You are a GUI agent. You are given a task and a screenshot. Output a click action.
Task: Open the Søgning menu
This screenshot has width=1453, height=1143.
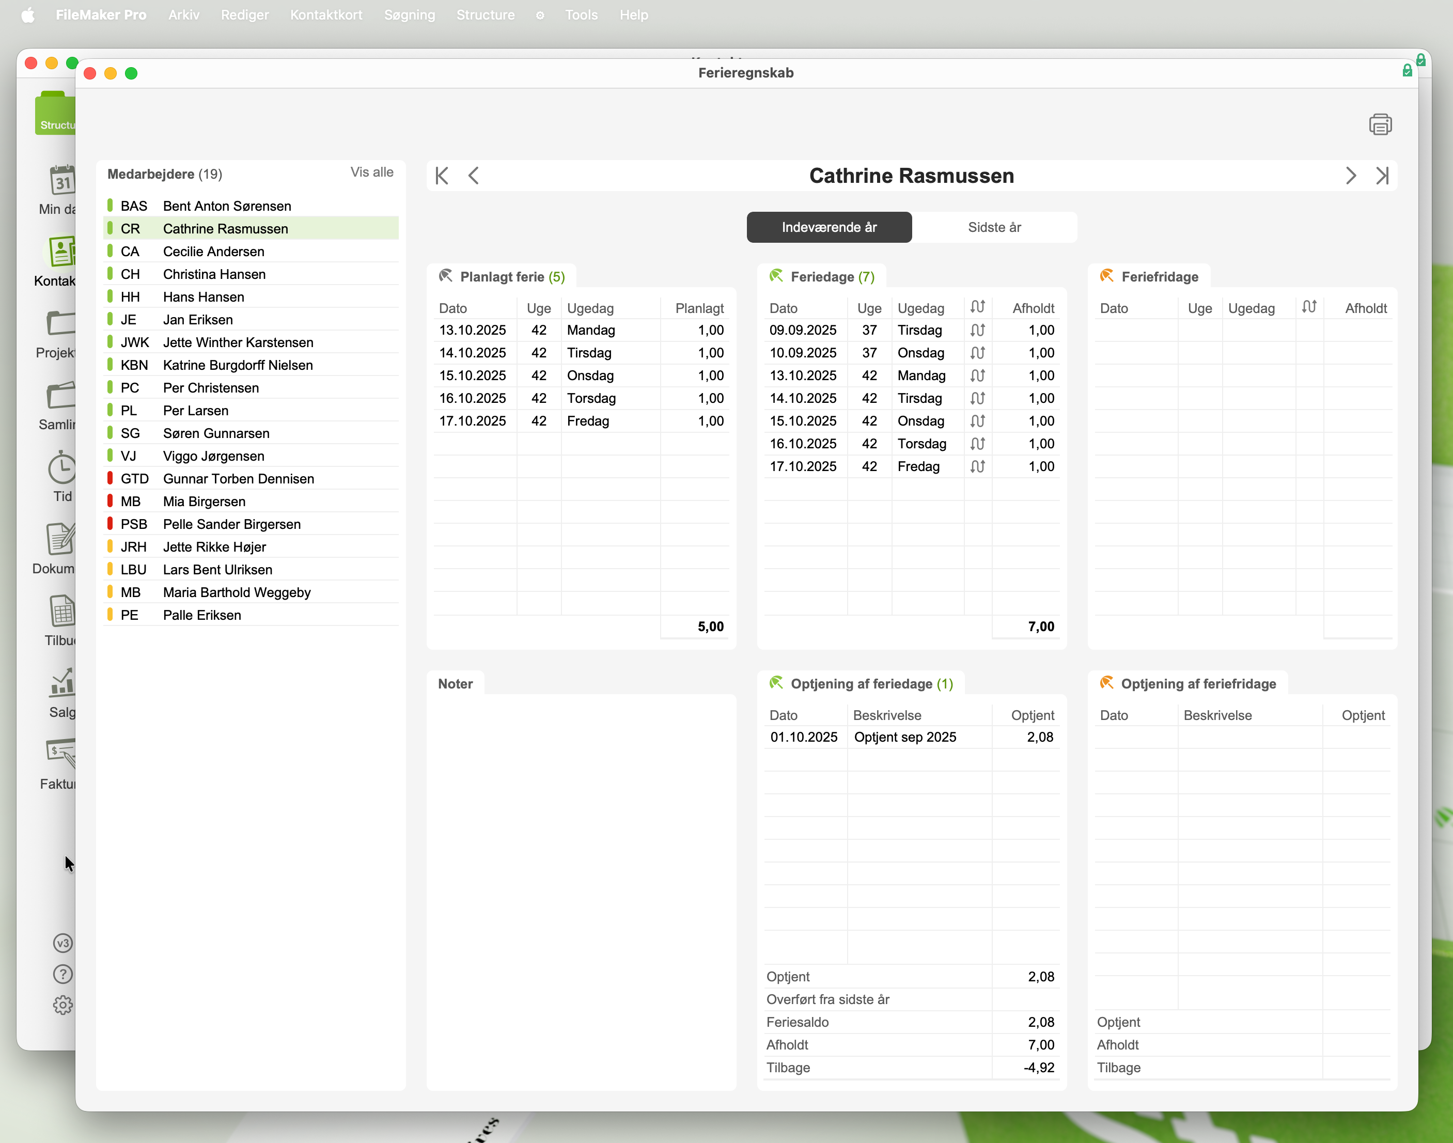(409, 15)
